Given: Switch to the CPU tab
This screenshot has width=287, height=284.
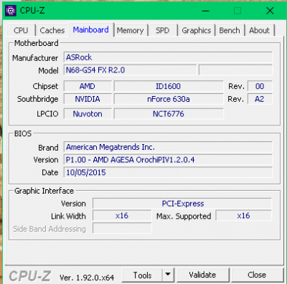Looking at the screenshot, I should coord(21,30).
